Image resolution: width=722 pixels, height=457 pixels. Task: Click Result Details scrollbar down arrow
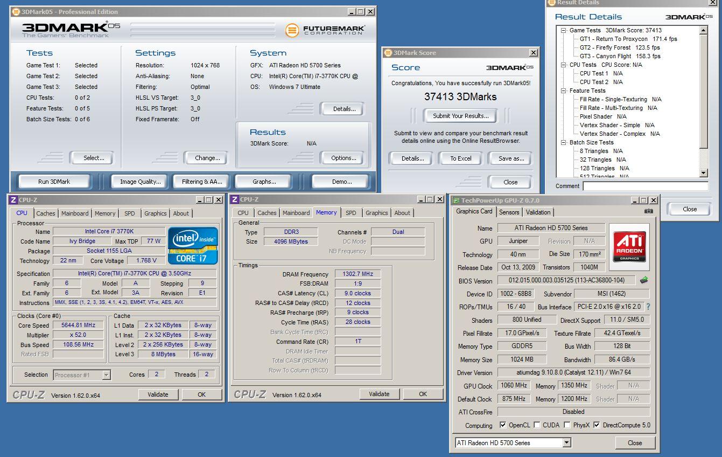click(704, 173)
